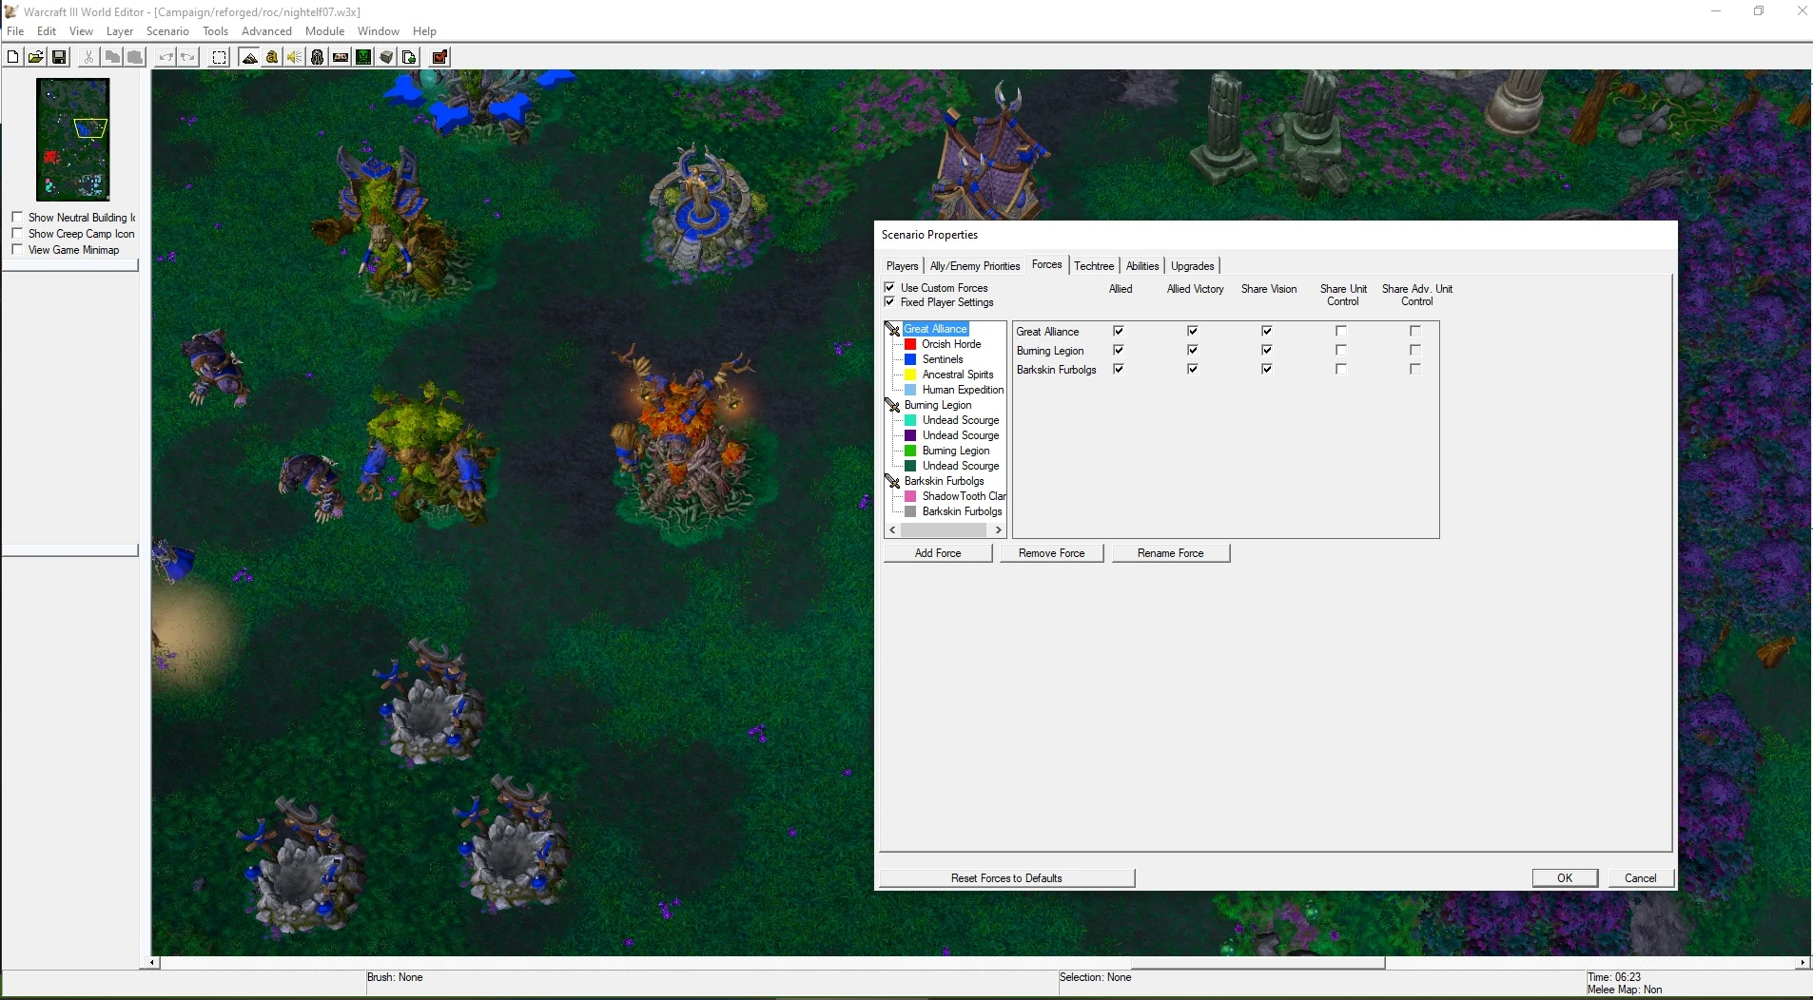1813x1000 pixels.
Task: Open the Layer menu
Action: click(x=120, y=31)
